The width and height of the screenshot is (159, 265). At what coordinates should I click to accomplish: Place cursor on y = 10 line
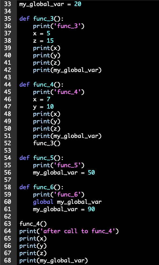tap(43, 106)
